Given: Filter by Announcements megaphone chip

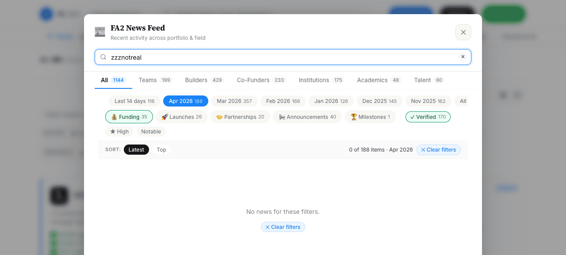Looking at the screenshot, I should [307, 117].
